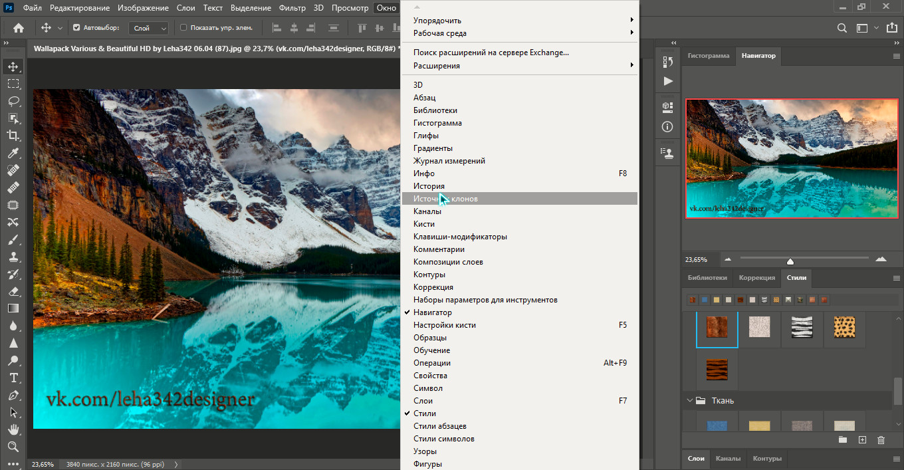
Task: Select the Crop tool
Action: coord(13,136)
